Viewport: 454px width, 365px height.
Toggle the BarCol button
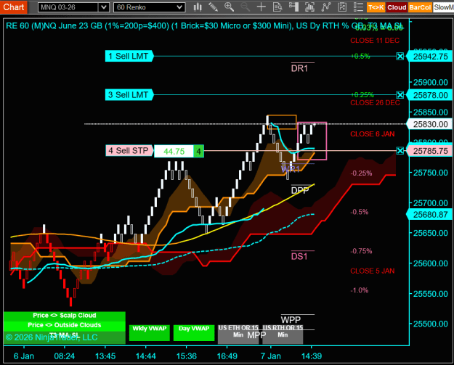tap(420, 7)
